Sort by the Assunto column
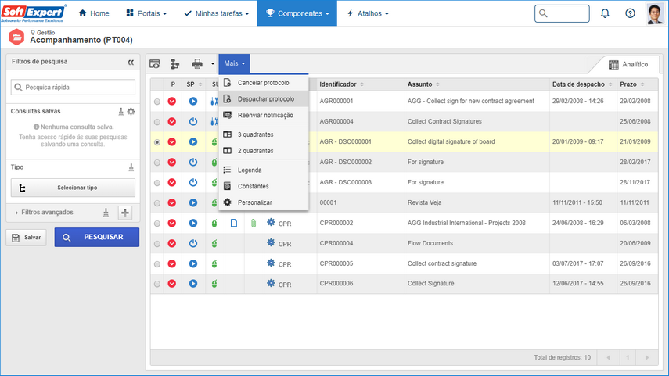The image size is (669, 376). pos(423,84)
